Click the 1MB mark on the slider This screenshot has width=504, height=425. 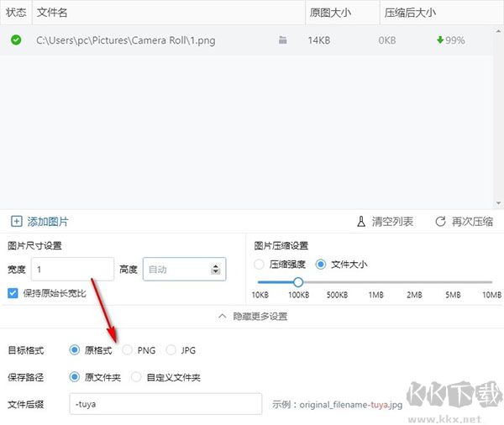(x=375, y=295)
